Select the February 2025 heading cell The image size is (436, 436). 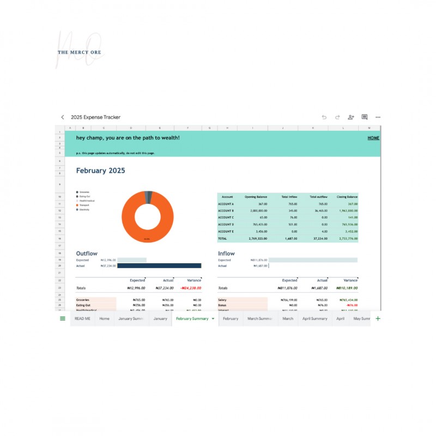point(101,171)
